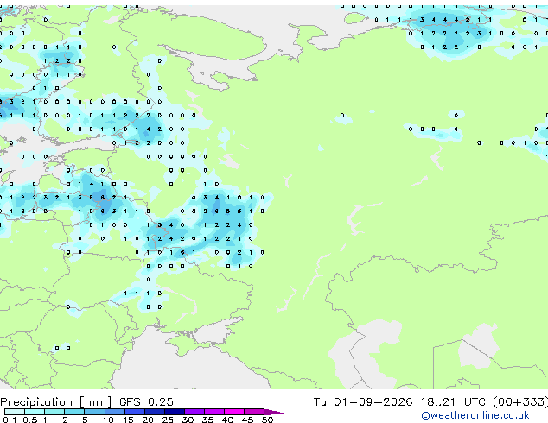
Task: Click the 15–20 mm legend color box
Action: tap(134, 412)
